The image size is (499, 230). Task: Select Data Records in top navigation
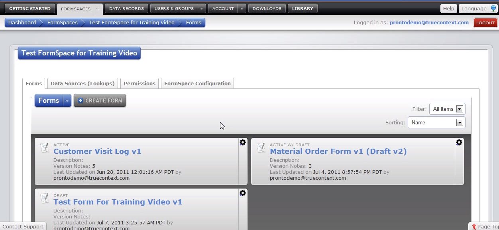pos(126,8)
